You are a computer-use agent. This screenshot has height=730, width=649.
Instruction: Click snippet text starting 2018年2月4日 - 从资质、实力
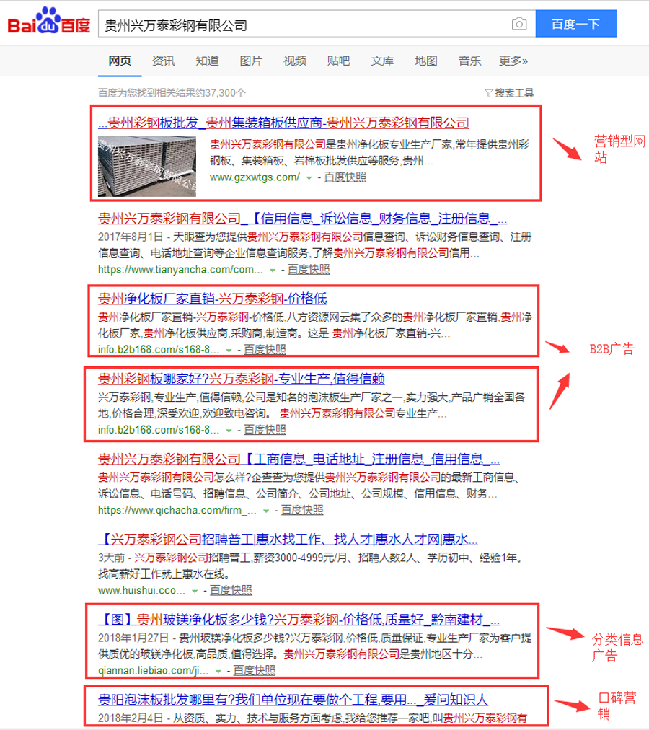[x=312, y=718]
